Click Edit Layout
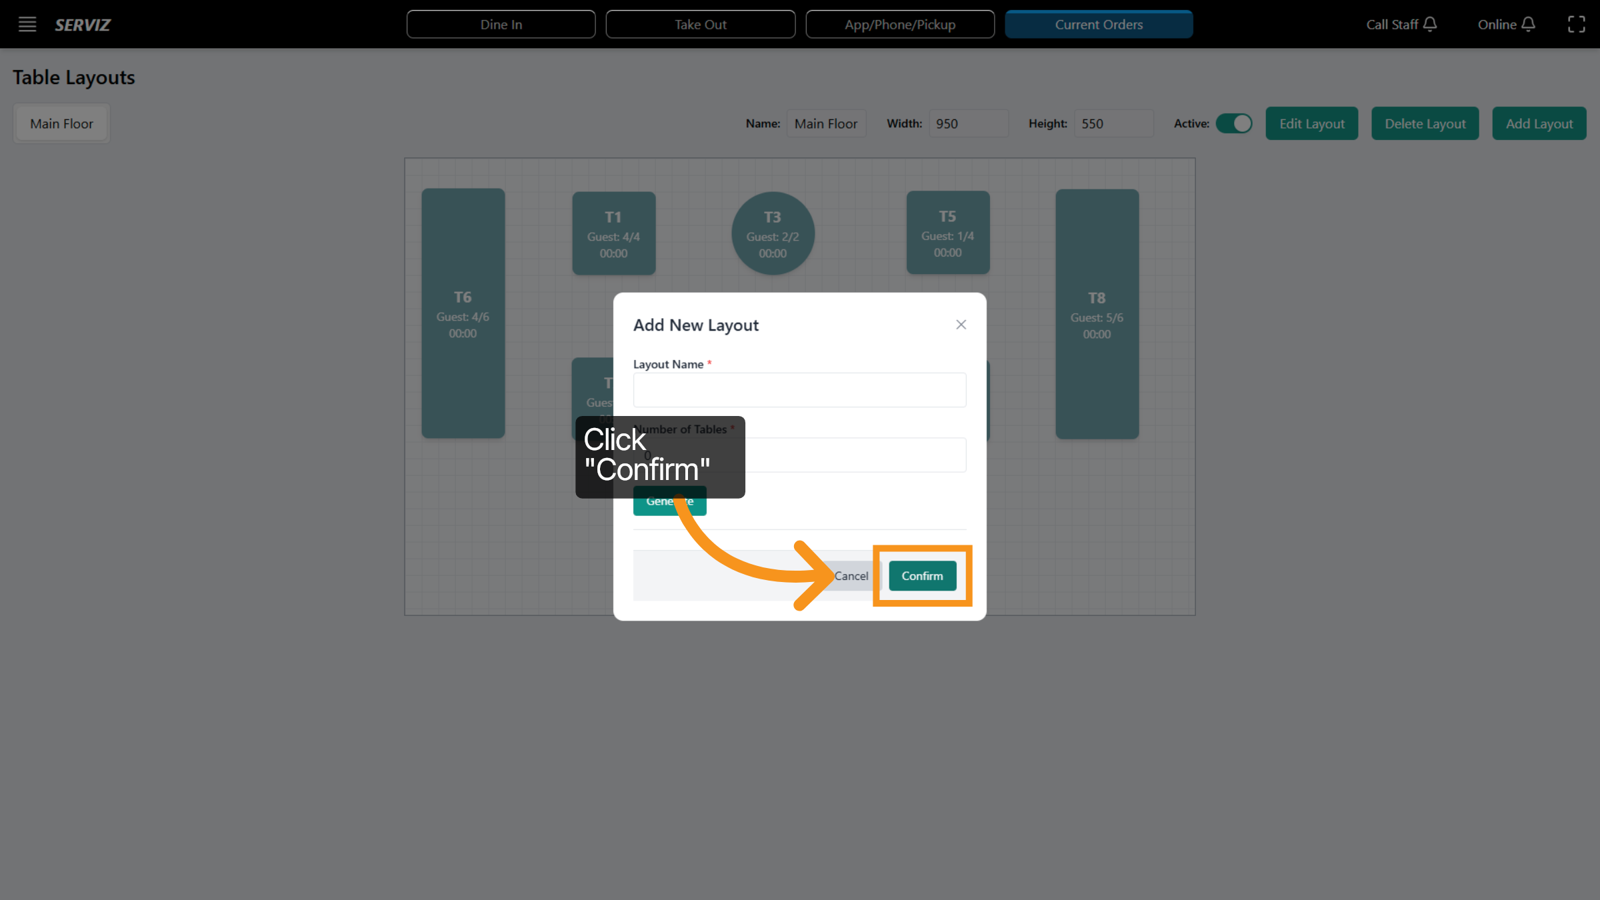The height and width of the screenshot is (900, 1600). pos(1311,123)
